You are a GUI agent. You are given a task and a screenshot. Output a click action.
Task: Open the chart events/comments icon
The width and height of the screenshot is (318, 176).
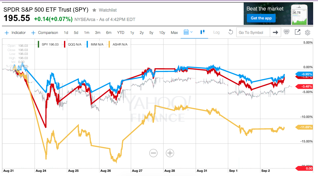(287, 32)
